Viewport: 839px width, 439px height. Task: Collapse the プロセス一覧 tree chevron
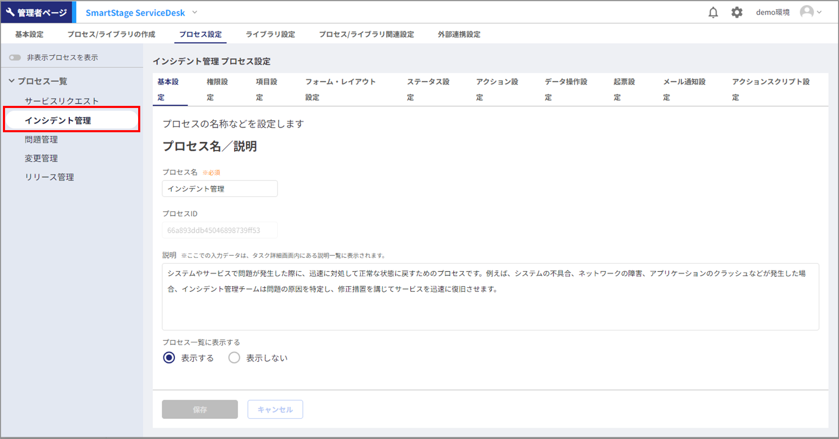[x=12, y=81]
